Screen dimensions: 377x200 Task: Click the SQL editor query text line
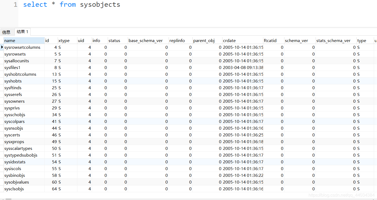pyautogui.click(x=71, y=5)
